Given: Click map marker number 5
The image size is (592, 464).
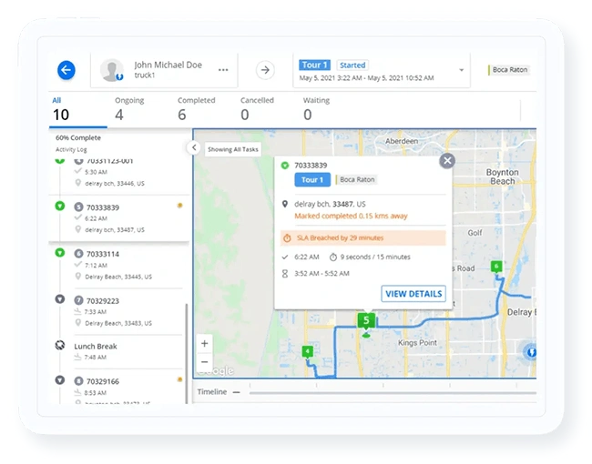Looking at the screenshot, I should (x=366, y=320).
